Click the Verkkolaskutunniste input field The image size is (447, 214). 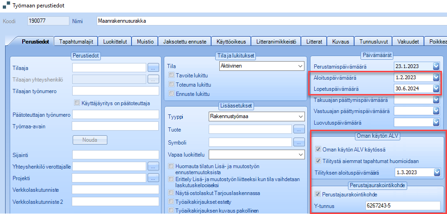pos(116,190)
